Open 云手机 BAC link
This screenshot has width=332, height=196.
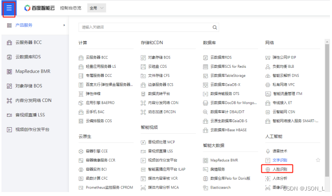pyautogui.click(x=95, y=112)
